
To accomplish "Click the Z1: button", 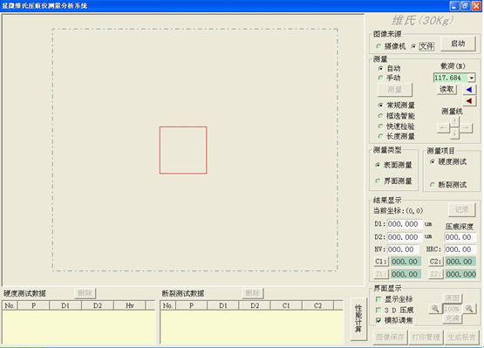I will pyautogui.click(x=381, y=274).
